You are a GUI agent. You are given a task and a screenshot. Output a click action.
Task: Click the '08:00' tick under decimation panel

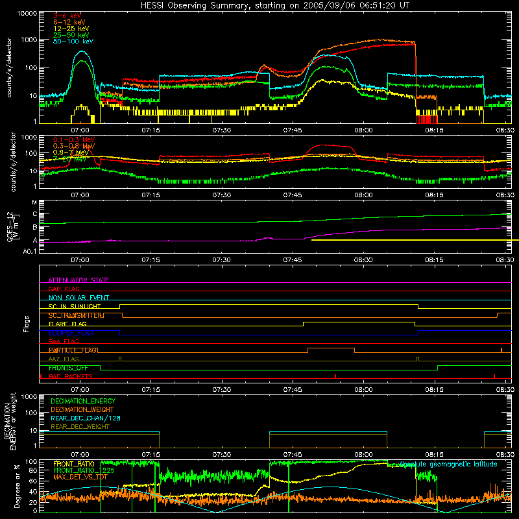tap(363, 455)
